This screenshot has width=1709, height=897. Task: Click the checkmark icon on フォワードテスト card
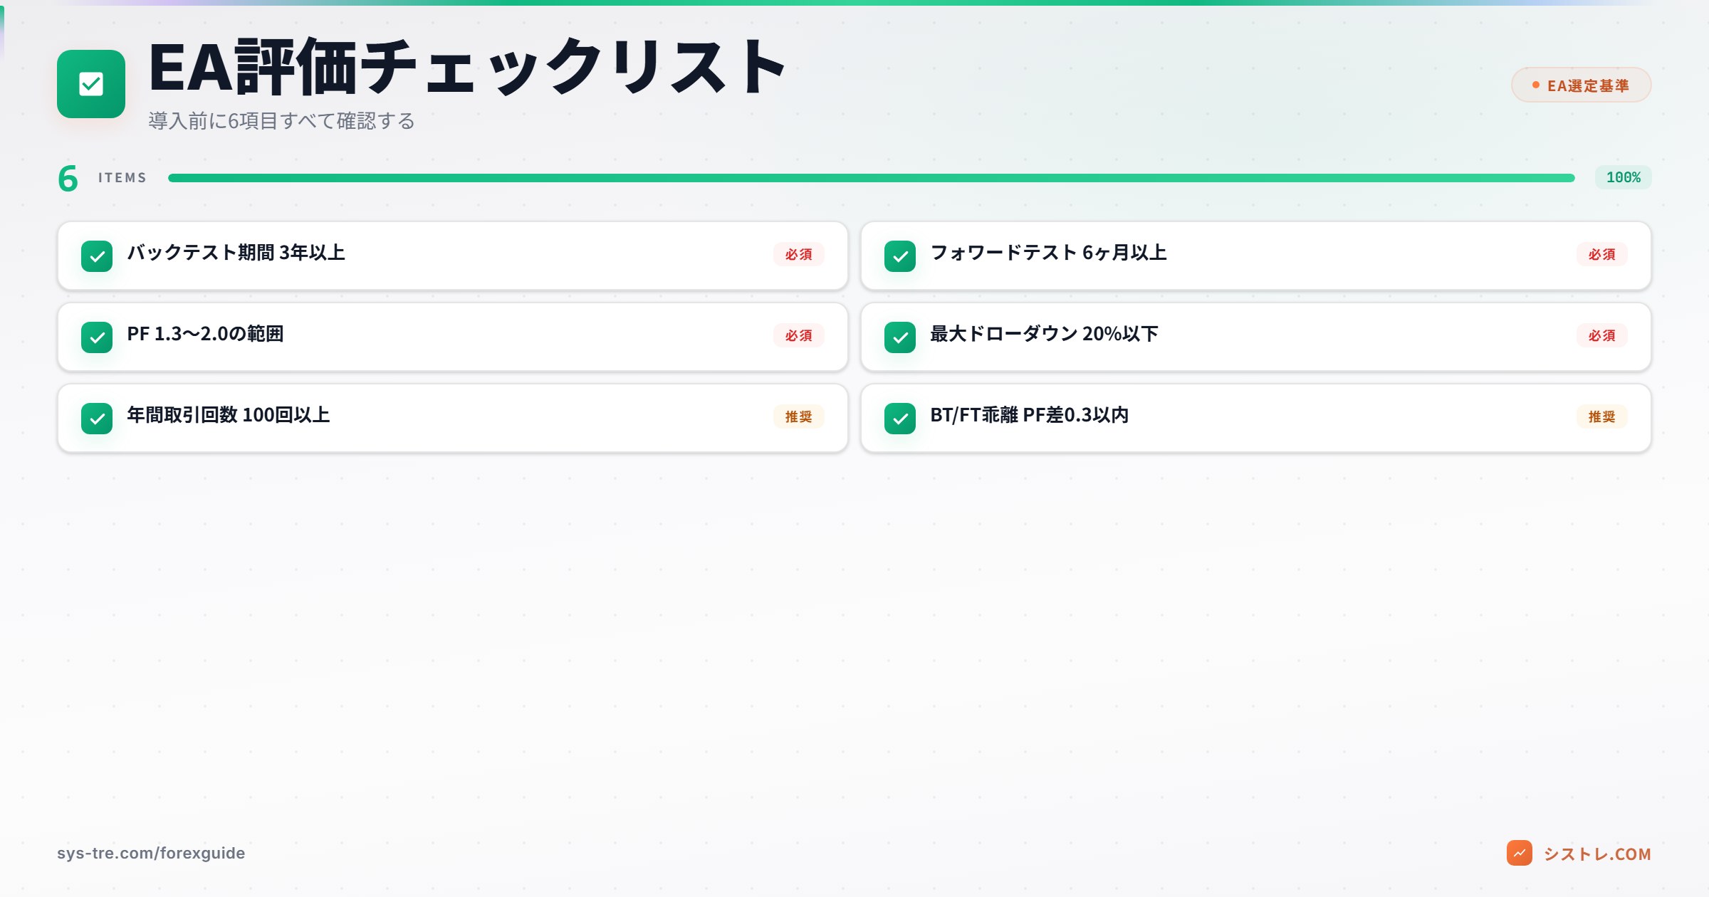(901, 256)
